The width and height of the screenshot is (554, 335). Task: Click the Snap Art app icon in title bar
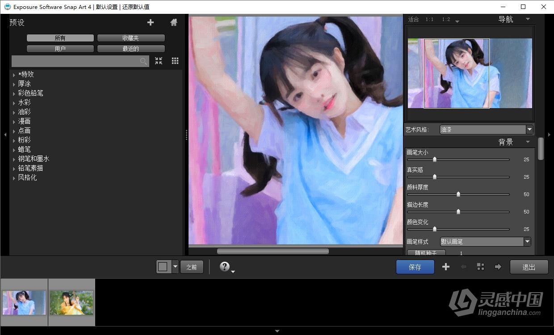pyautogui.click(x=7, y=7)
